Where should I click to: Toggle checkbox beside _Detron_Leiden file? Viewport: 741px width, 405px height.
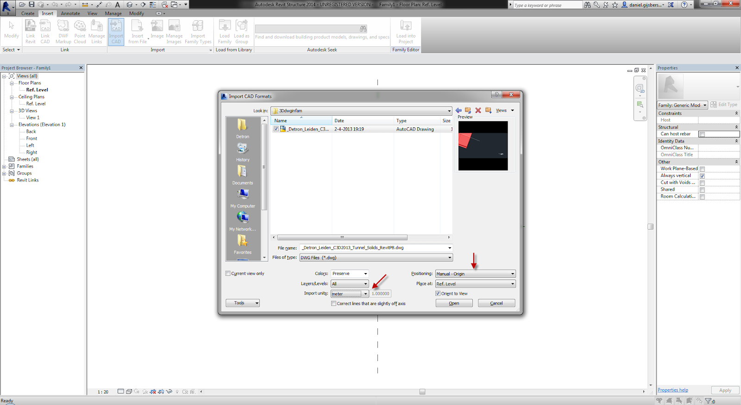pyautogui.click(x=276, y=129)
